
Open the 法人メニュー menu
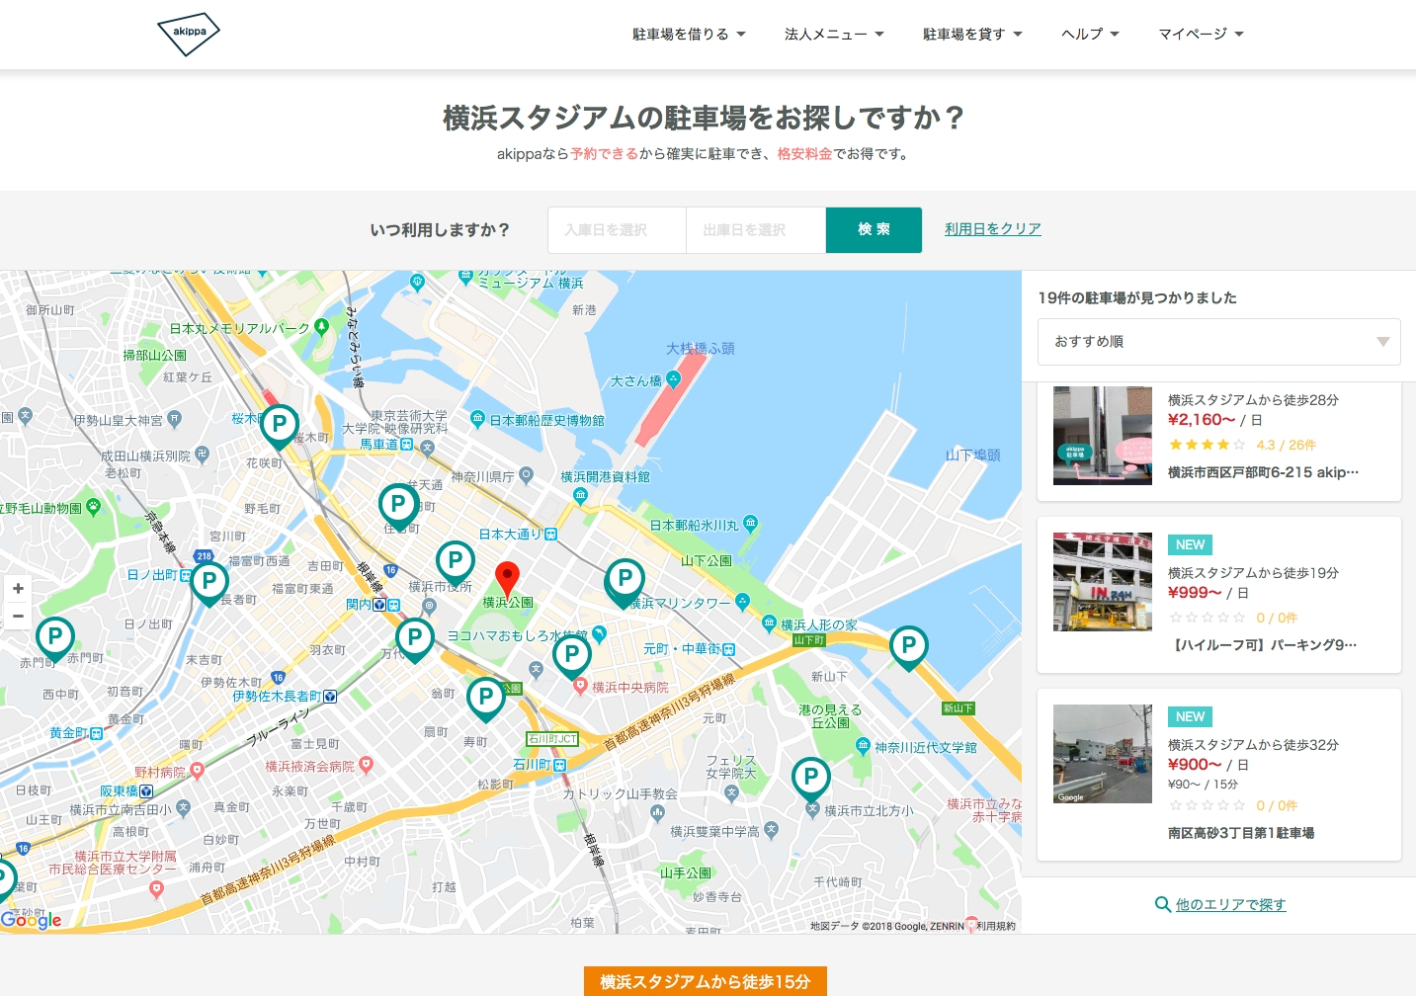click(834, 35)
